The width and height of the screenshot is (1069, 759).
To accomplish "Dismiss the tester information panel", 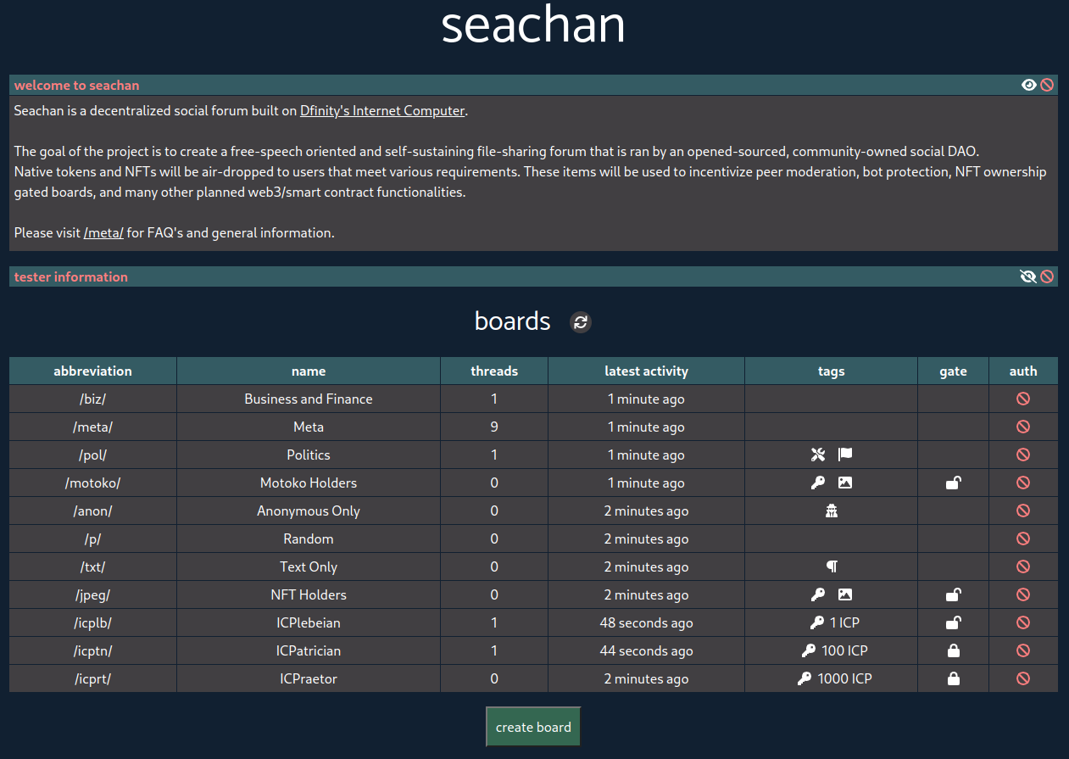I will click(1048, 276).
